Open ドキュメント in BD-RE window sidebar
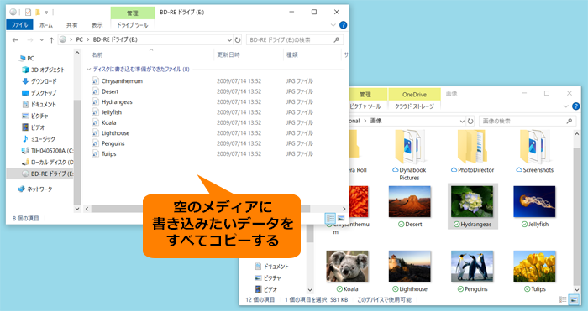 [39, 105]
